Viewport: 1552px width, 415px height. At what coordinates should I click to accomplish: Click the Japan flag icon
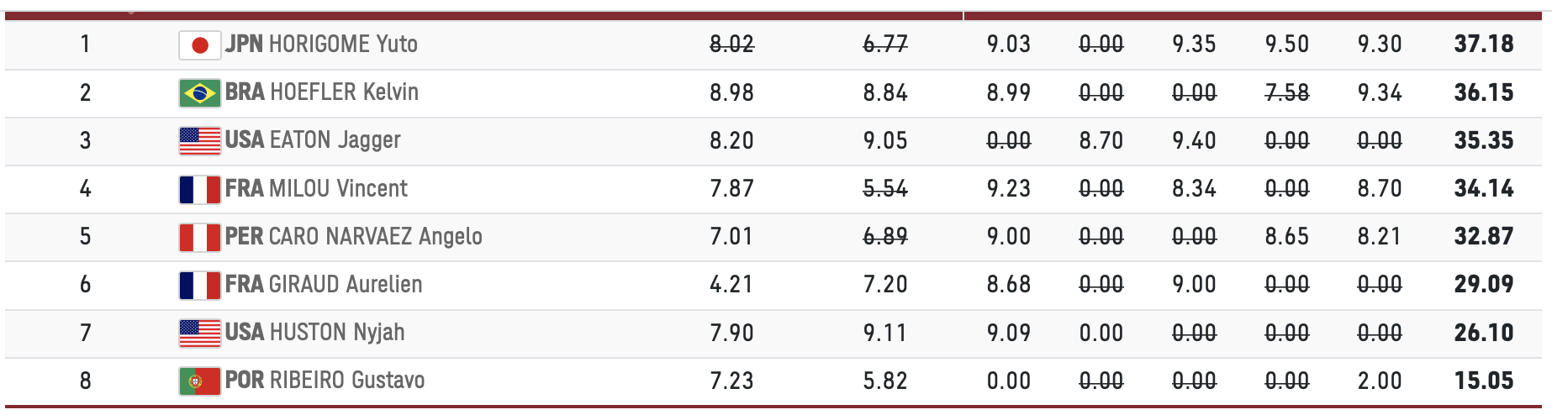(x=199, y=45)
